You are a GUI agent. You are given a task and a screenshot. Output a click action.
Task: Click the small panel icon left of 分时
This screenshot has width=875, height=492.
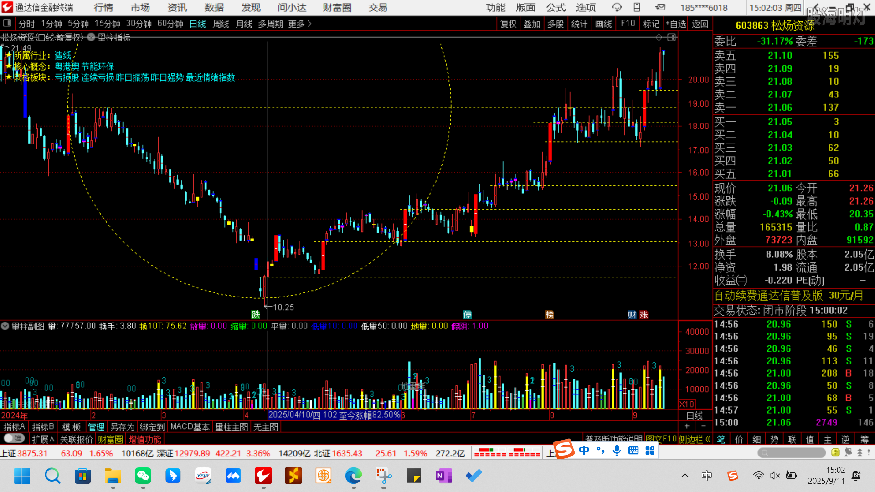[7, 23]
